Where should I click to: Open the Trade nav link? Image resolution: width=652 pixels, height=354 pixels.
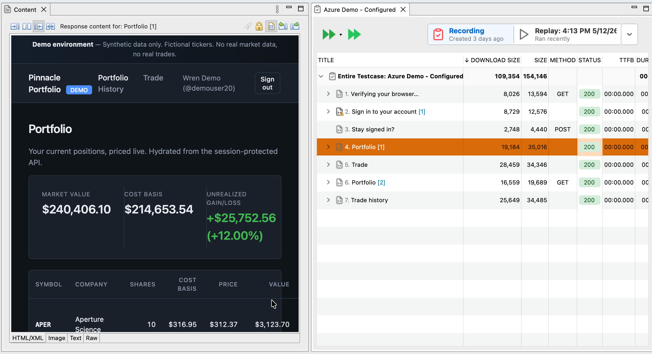click(153, 78)
